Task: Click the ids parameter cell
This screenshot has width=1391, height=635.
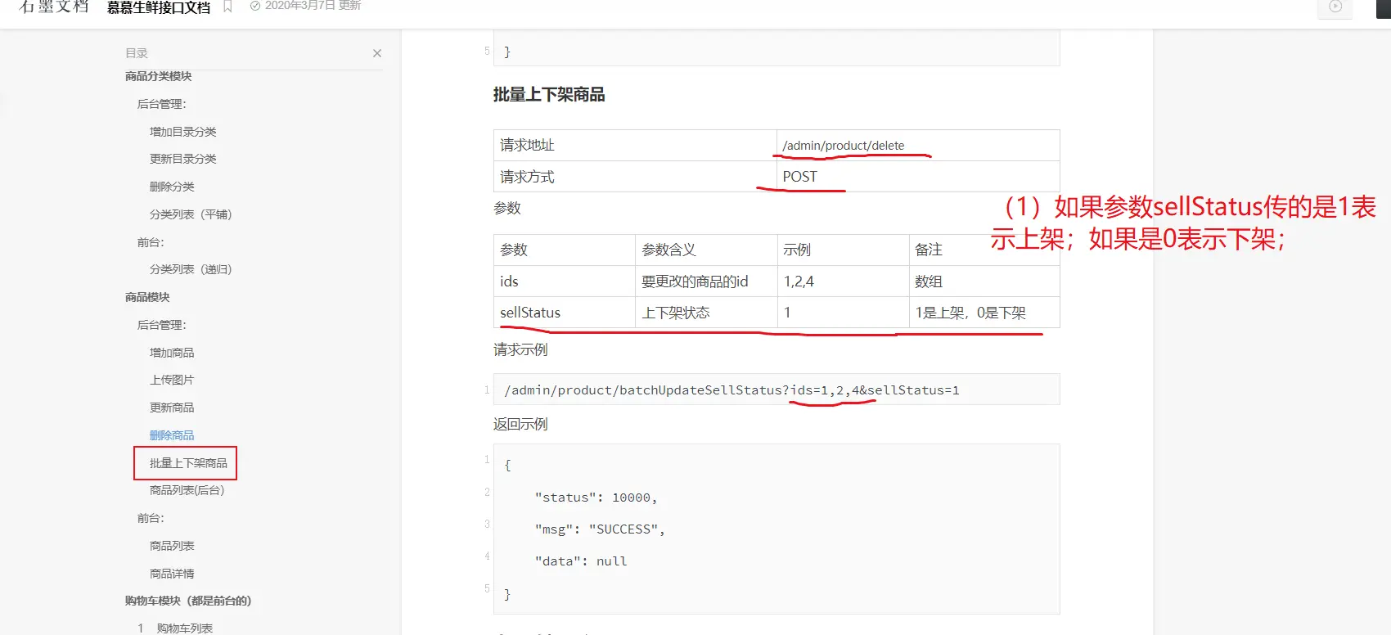Action: click(x=565, y=281)
